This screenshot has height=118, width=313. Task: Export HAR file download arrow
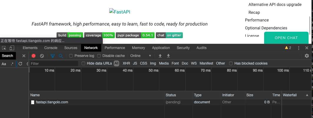(x=168, y=56)
